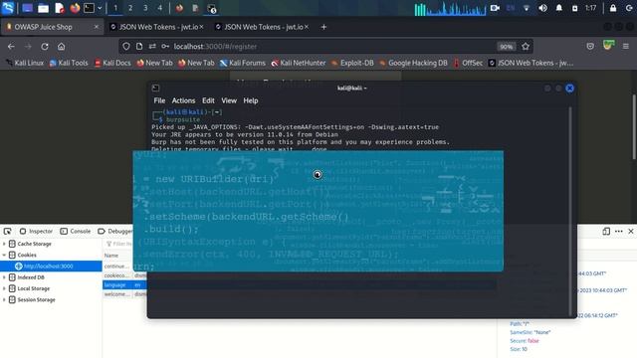Expand the Cache Storage tree node
This screenshot has height=358, width=637.
pos(4,244)
